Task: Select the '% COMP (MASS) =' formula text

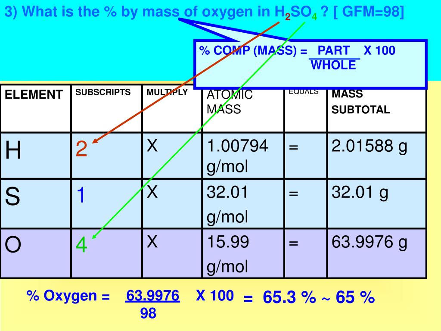Action: click(253, 51)
